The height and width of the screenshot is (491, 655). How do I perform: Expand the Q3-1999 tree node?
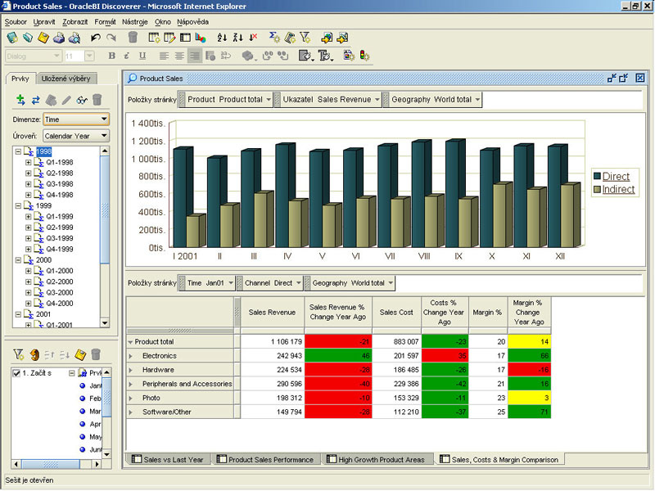[x=29, y=238]
